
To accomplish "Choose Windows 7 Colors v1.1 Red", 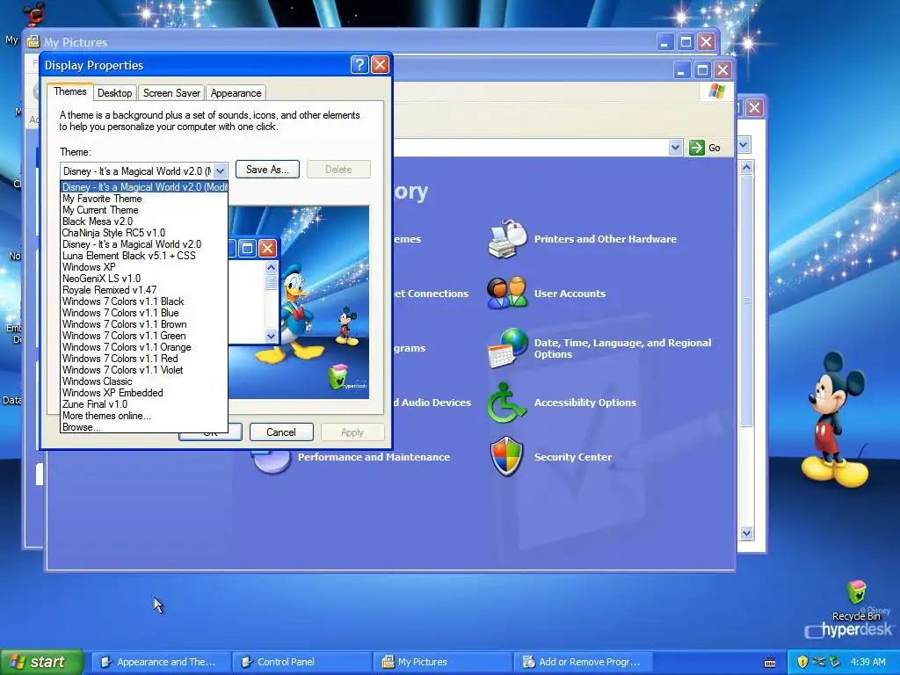I will (x=144, y=359).
